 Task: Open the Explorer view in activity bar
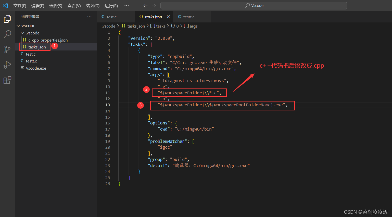pos(7,19)
